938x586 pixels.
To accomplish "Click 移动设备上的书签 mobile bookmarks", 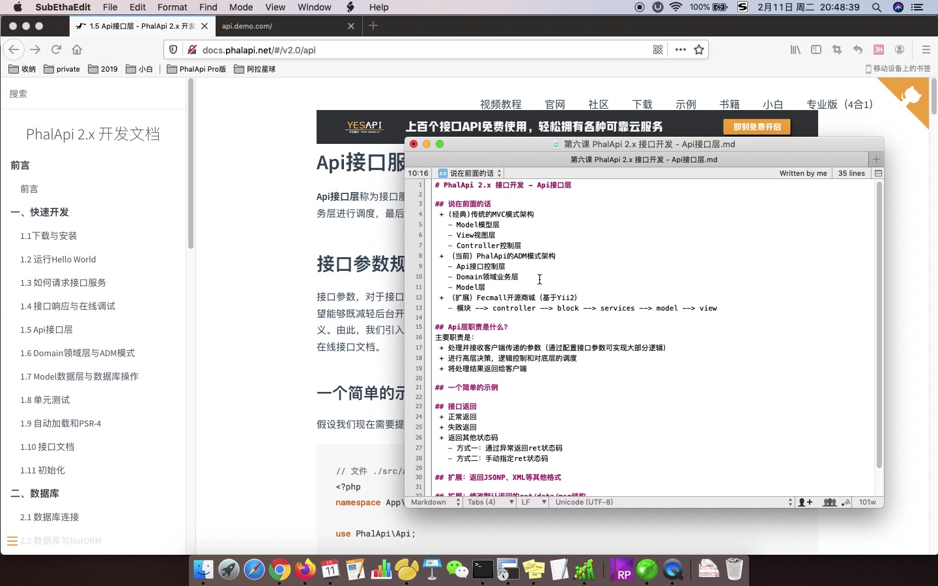I will pos(898,69).
